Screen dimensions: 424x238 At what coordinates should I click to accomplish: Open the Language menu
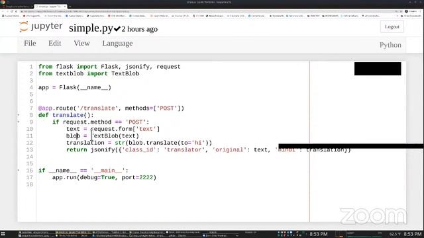(117, 44)
